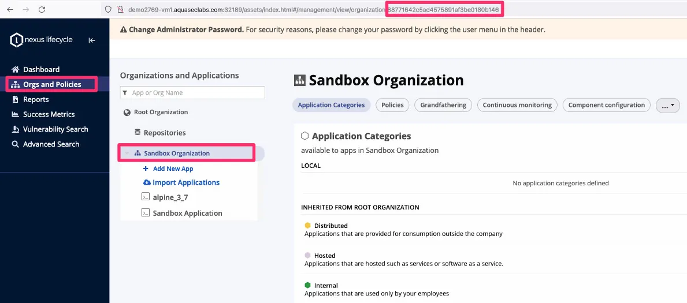Switch to Component configuration tab
The height and width of the screenshot is (303, 687).
606,105
